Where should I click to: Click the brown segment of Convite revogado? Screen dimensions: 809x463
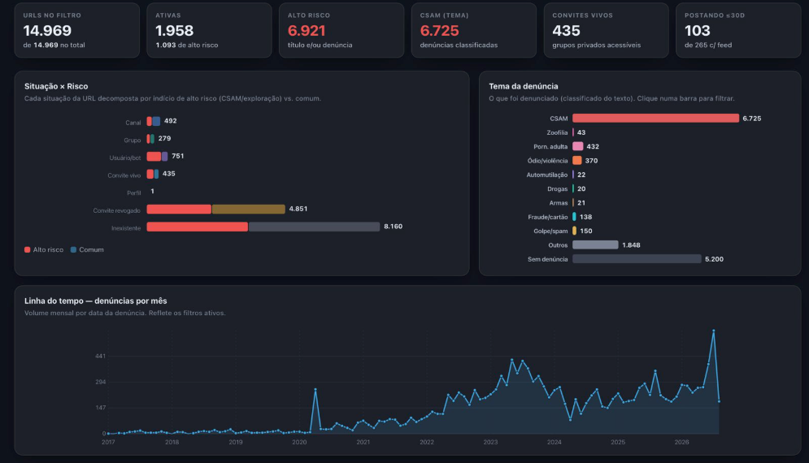pos(248,209)
